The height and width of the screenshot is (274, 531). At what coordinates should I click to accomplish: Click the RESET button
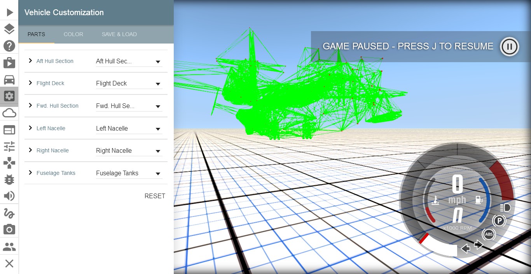click(155, 196)
